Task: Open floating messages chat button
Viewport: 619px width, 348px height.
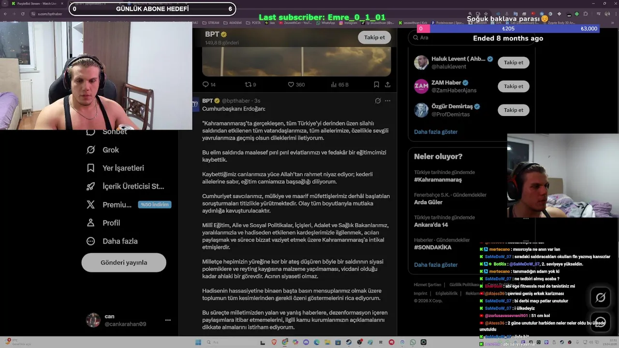Action: tap(600, 322)
